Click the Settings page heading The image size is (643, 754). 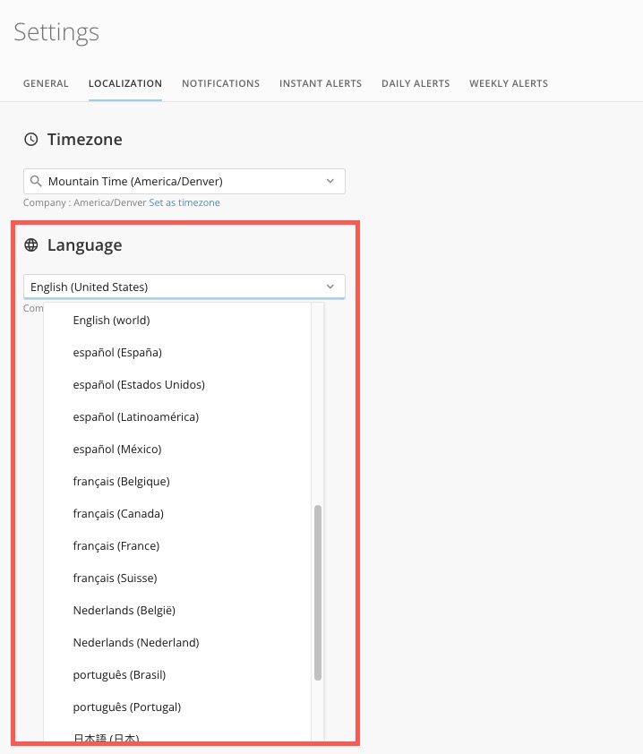tap(56, 33)
